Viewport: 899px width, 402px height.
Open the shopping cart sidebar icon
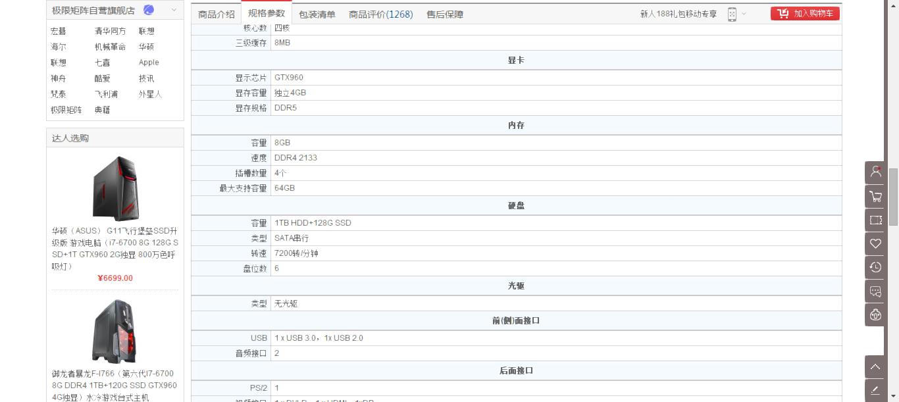pos(876,196)
